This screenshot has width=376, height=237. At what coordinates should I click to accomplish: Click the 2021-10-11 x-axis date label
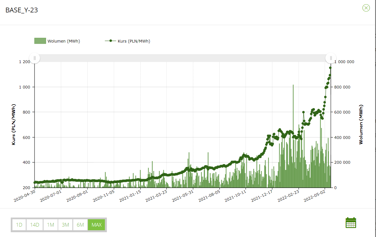point(235,196)
